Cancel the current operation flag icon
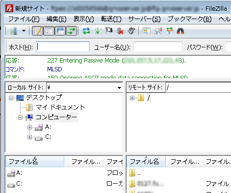 click(x=109, y=30)
